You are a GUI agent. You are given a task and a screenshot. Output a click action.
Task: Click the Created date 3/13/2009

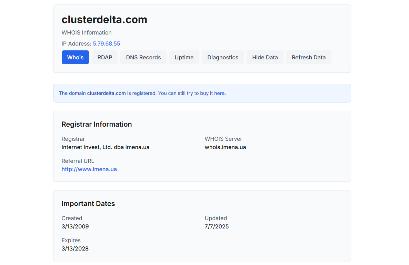tap(75, 226)
